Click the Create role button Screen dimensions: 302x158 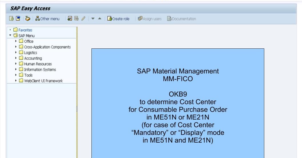coord(118,19)
